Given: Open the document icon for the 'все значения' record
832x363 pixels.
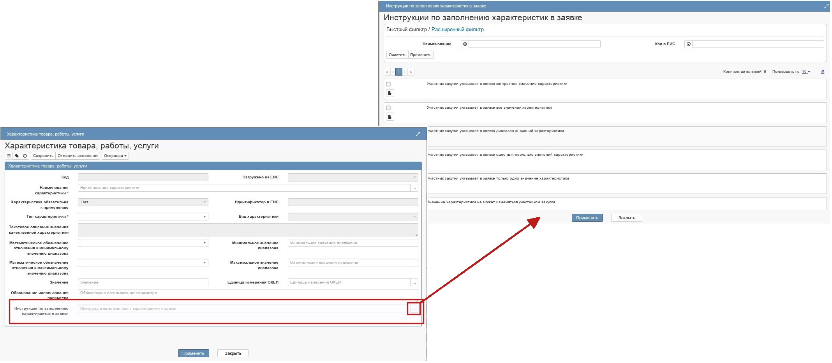Looking at the screenshot, I should point(390,117).
